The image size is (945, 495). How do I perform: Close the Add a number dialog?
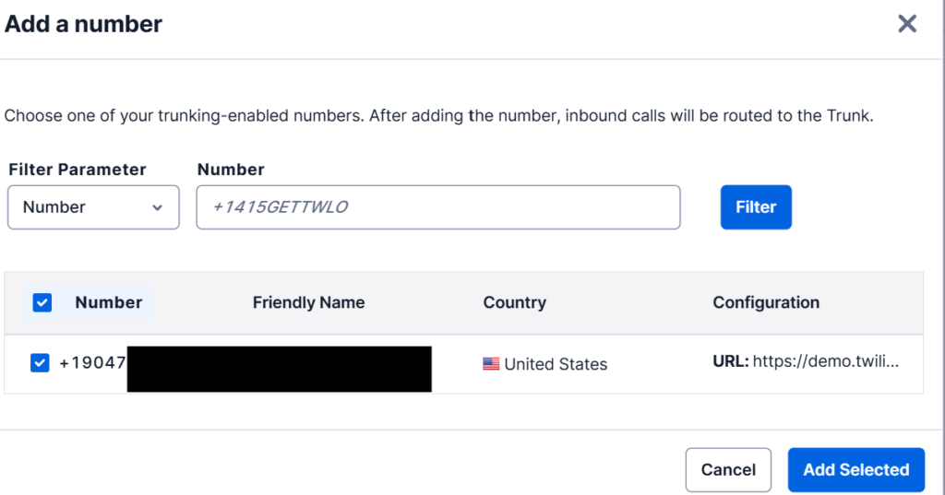(x=906, y=24)
